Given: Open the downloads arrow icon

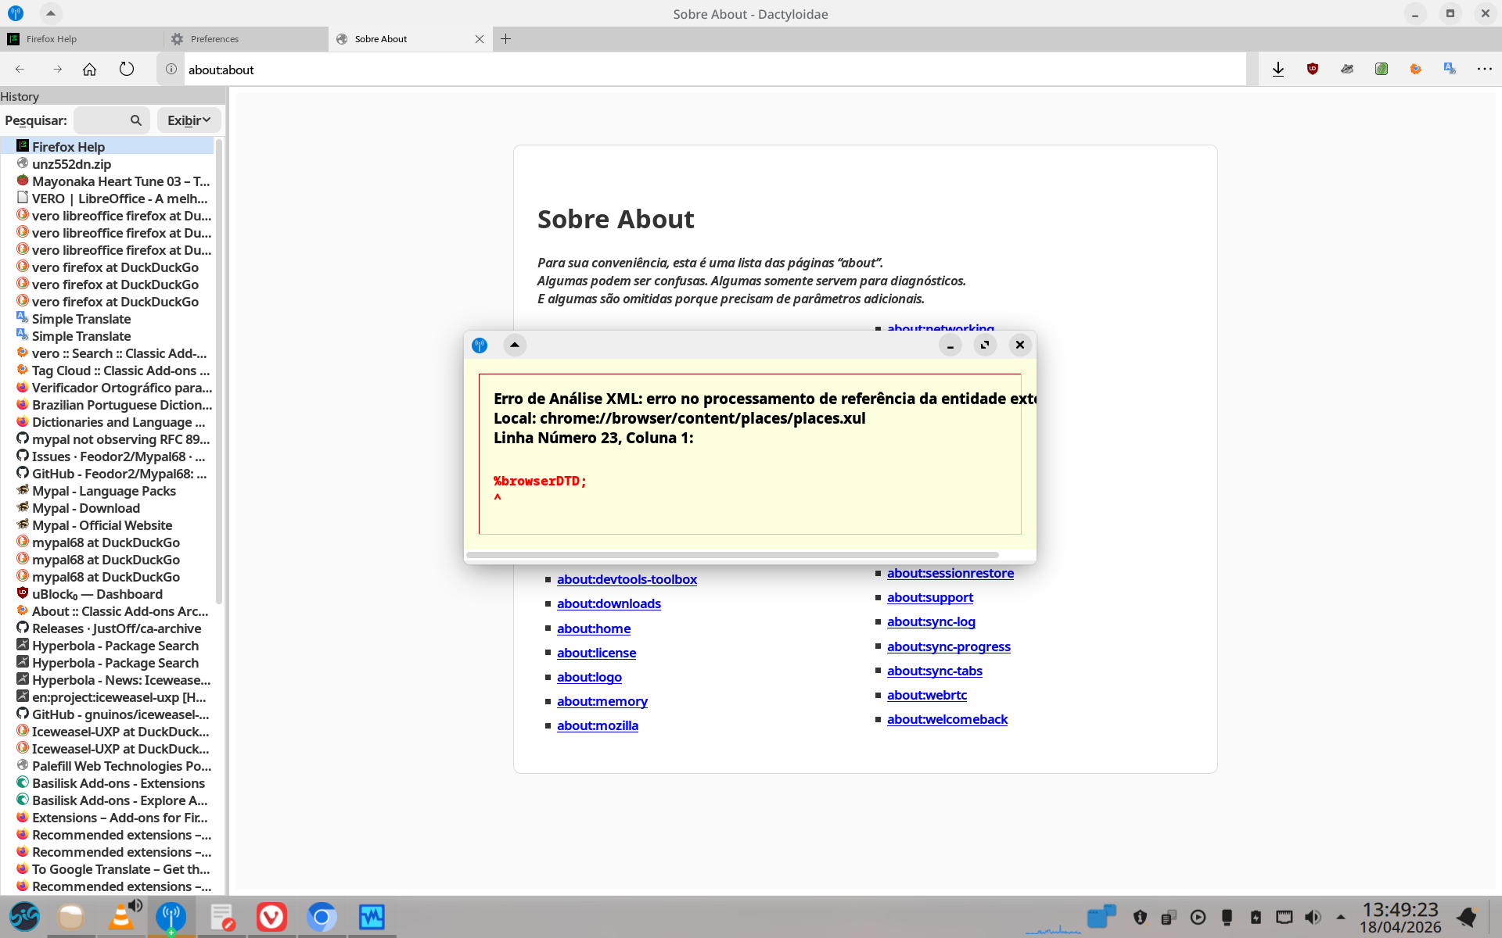Looking at the screenshot, I should tap(1278, 70).
